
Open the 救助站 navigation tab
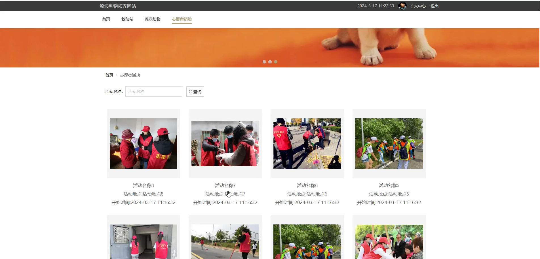click(127, 19)
